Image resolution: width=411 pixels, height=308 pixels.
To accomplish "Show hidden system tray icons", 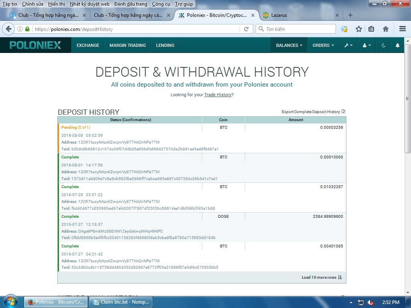I will pos(351,302).
